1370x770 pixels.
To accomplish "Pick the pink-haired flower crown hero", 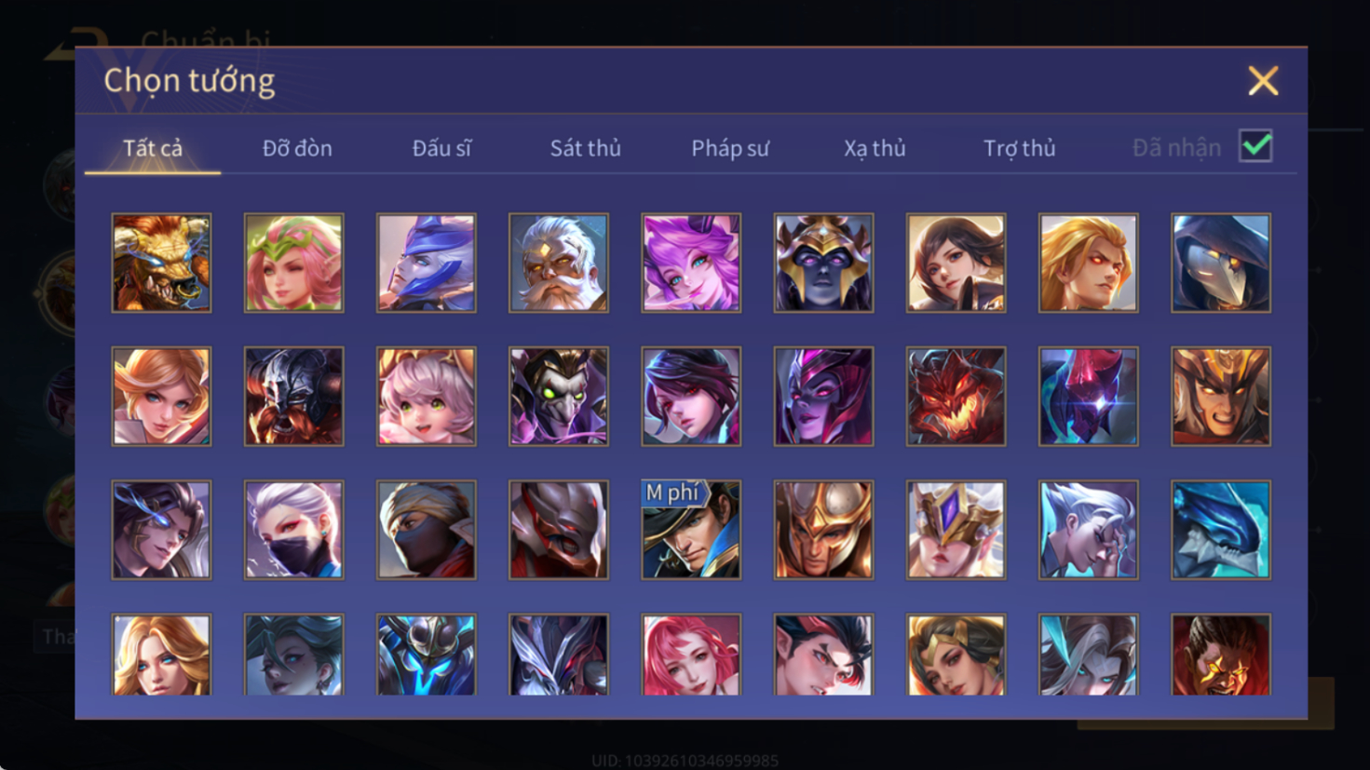I will coord(293,263).
